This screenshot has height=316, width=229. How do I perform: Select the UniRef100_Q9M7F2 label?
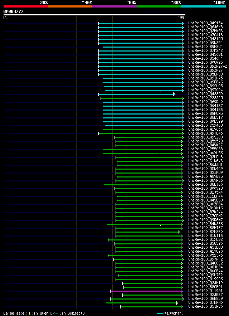(x=205, y=275)
